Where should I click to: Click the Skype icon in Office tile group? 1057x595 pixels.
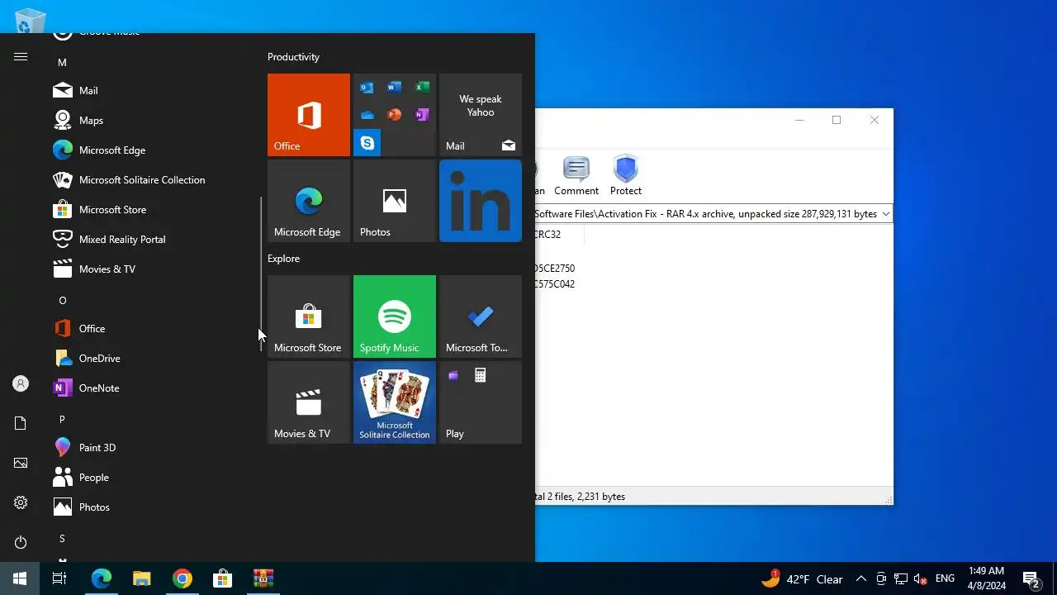367,143
